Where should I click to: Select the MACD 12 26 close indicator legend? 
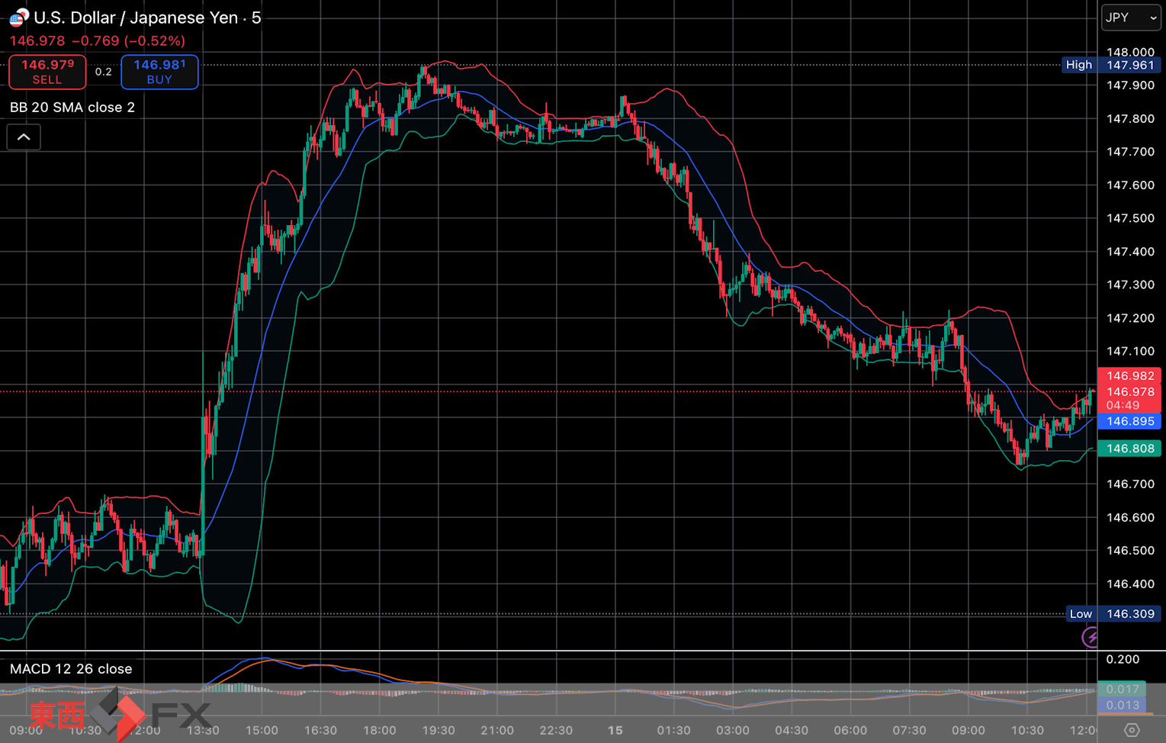[71, 669]
